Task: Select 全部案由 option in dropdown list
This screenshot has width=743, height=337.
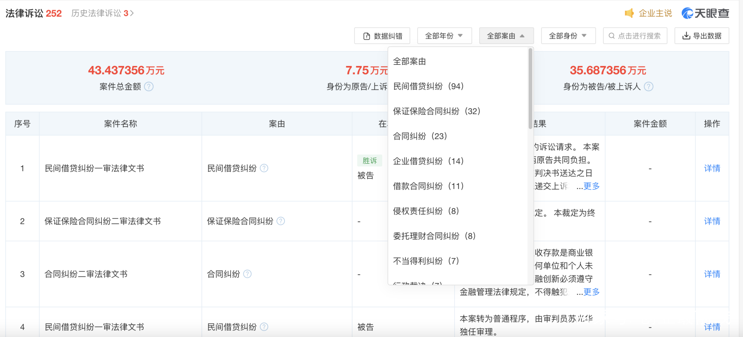Action: [458, 62]
